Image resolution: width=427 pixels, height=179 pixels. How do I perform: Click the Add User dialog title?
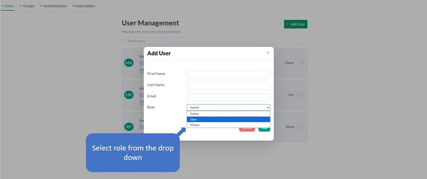pyautogui.click(x=159, y=53)
